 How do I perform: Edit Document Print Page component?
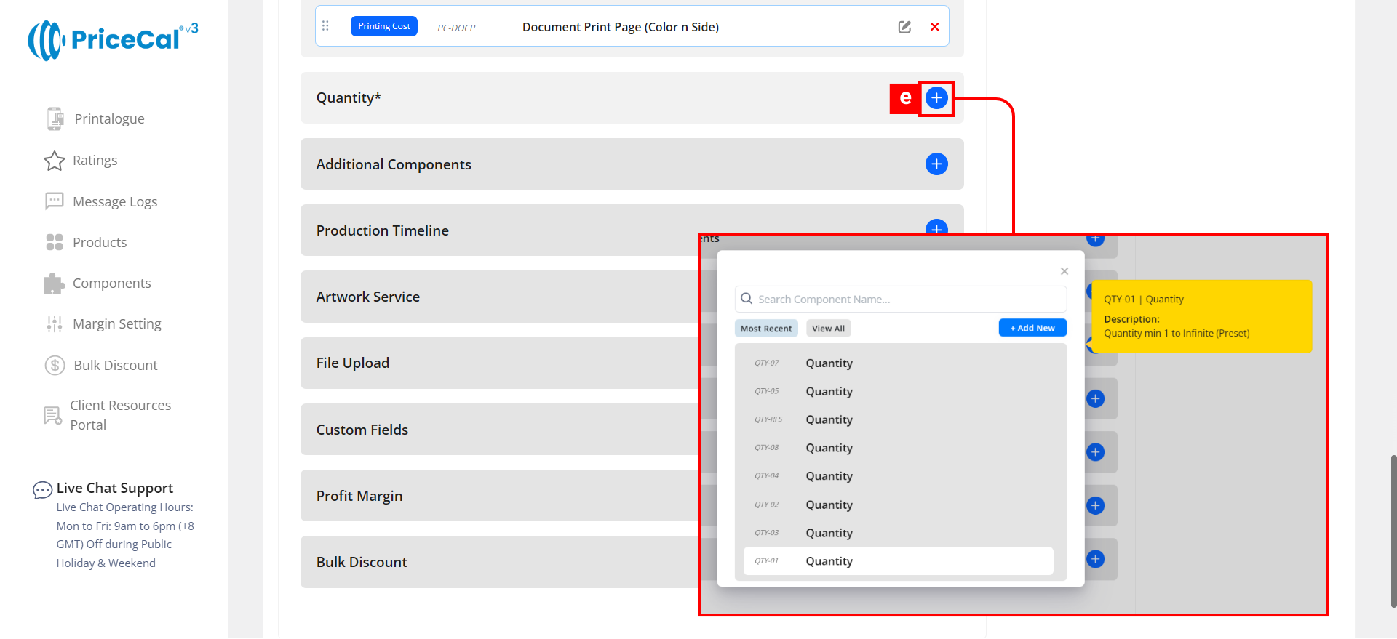pyautogui.click(x=904, y=27)
